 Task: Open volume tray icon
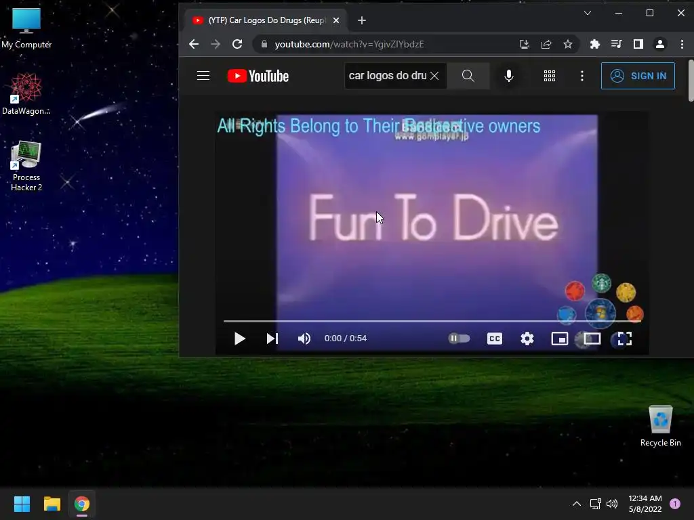(x=612, y=504)
